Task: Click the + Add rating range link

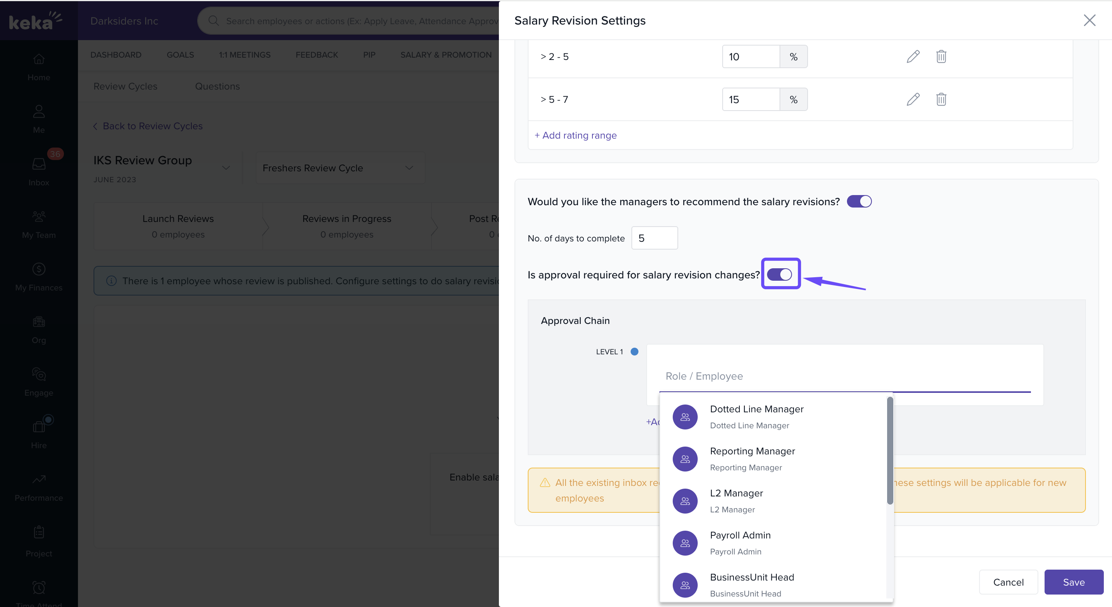Action: (x=575, y=135)
